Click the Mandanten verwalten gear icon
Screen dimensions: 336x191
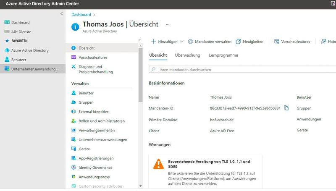click(190, 41)
